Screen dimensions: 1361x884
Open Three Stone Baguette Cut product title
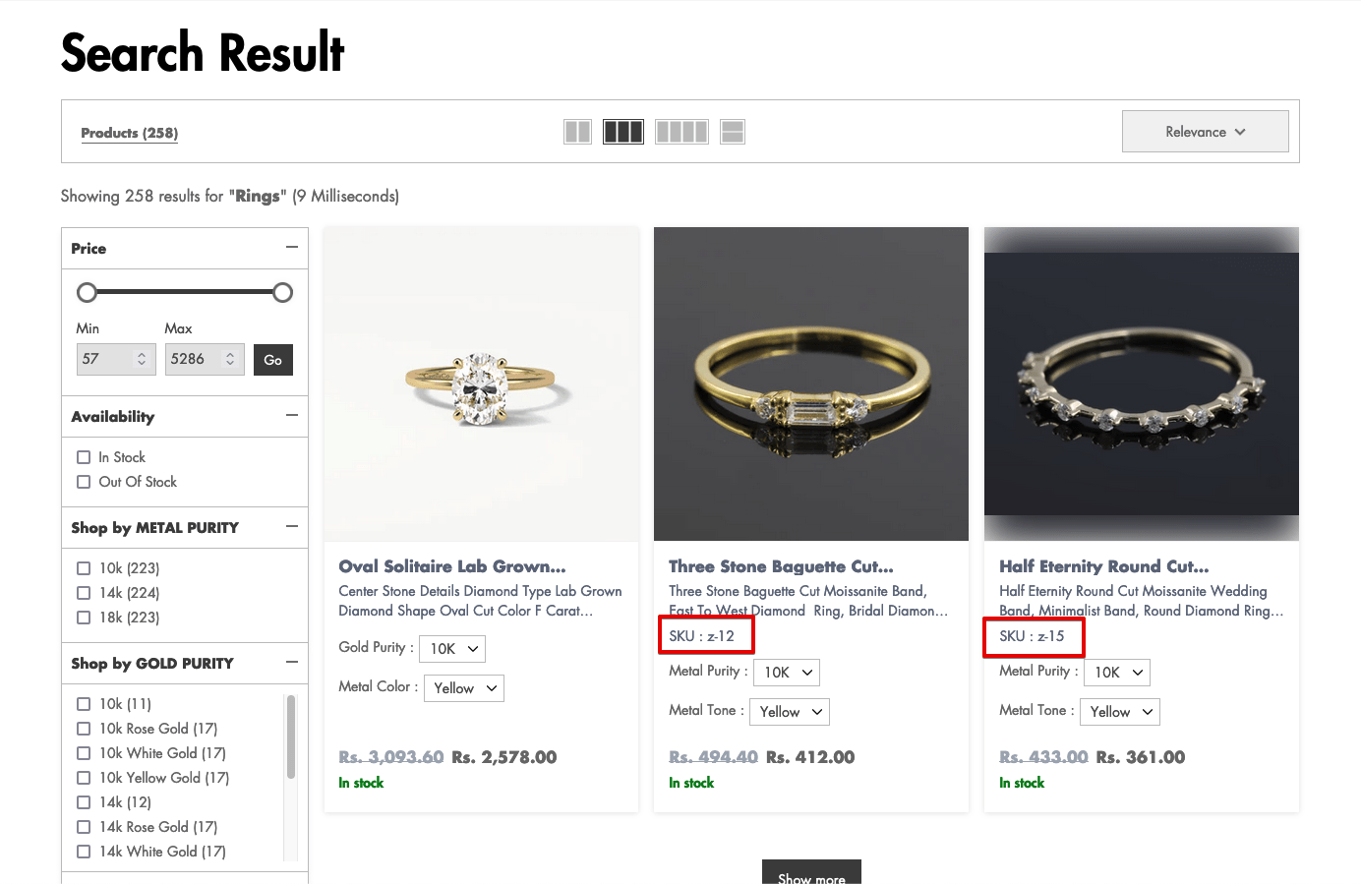781,566
